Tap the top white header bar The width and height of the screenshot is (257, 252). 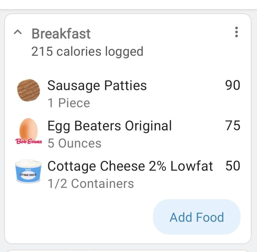point(128,5)
